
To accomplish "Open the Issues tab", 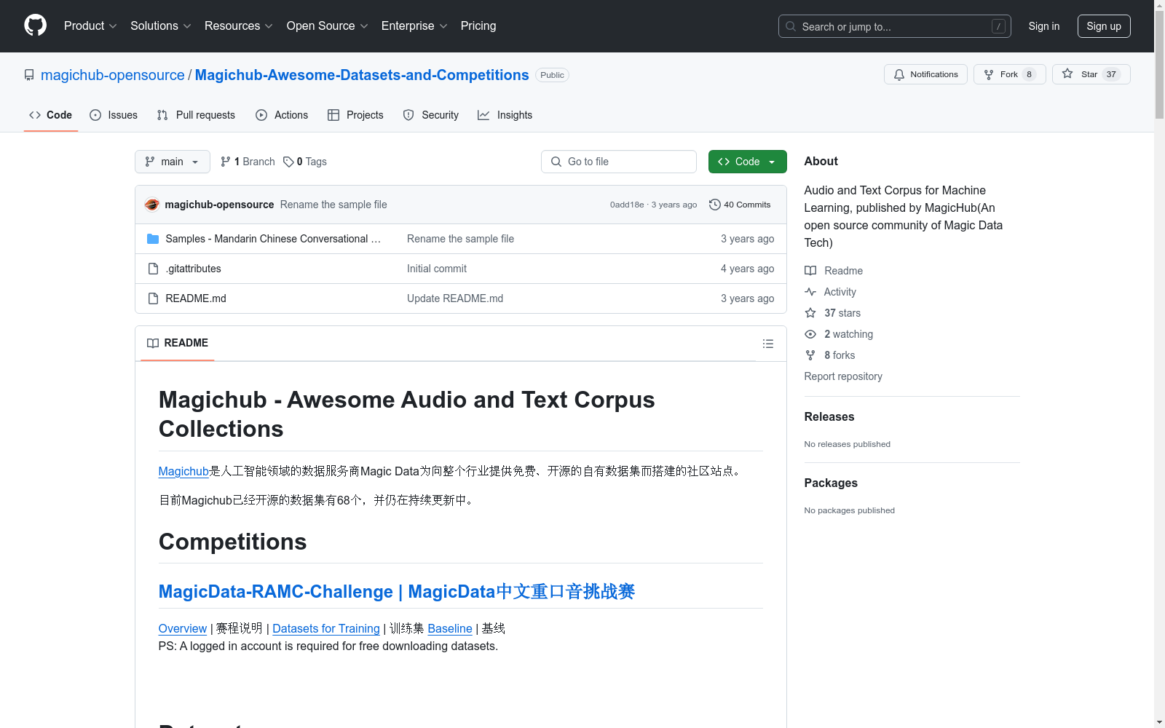I will tap(114, 115).
